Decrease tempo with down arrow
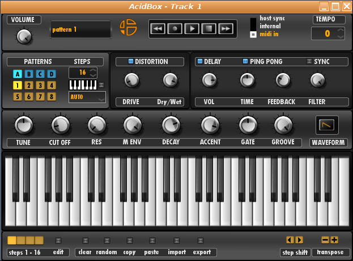Screen dimensions: 353x261 pos(341,36)
